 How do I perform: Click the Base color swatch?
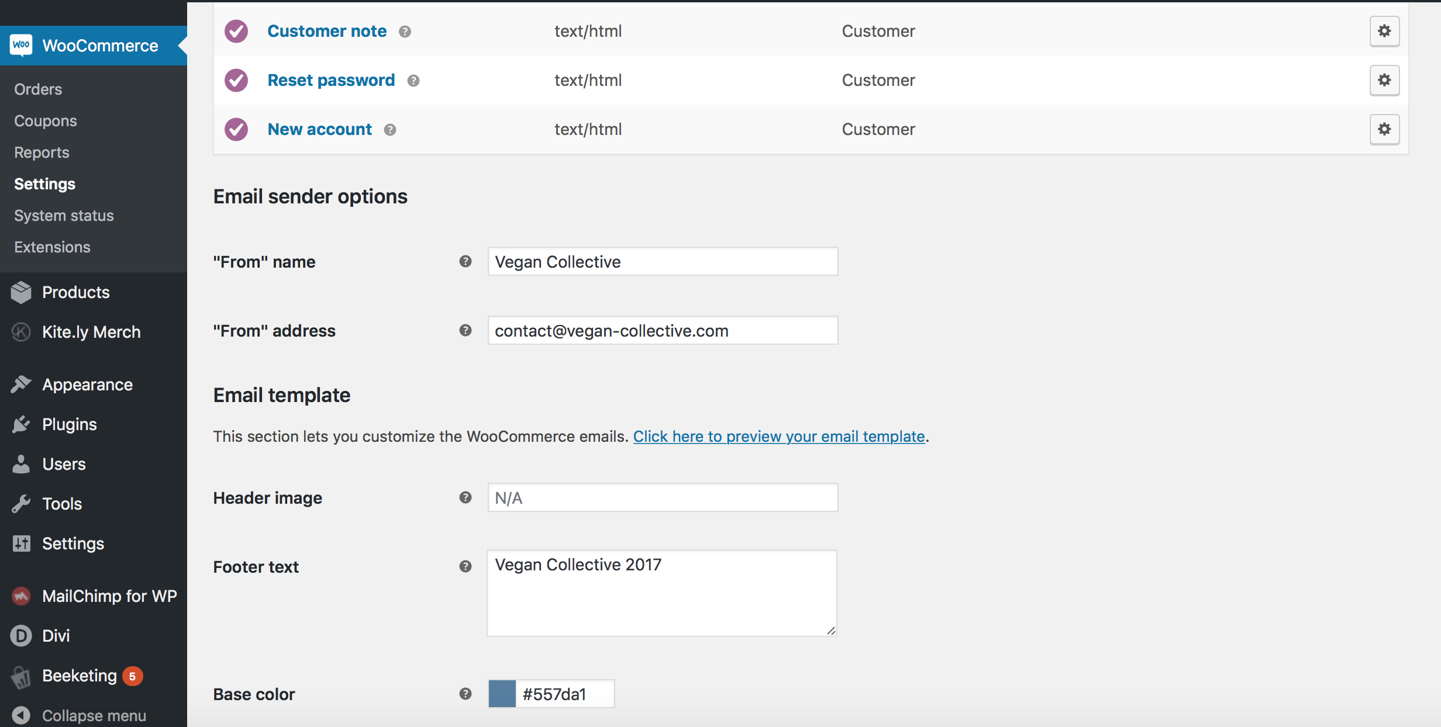[502, 694]
